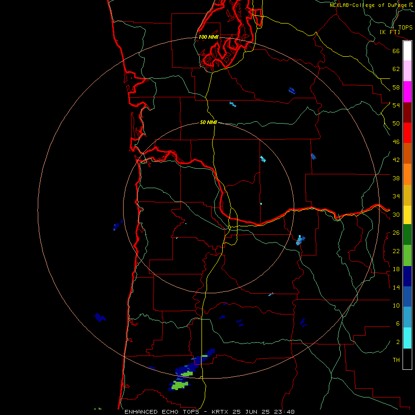Click the 25 JUN 25 date text
The height and width of the screenshot is (415, 415).
coord(251,412)
